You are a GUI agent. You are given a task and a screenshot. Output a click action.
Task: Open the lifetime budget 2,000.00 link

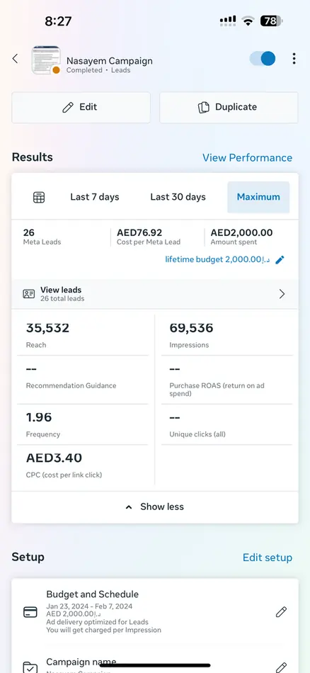click(218, 260)
